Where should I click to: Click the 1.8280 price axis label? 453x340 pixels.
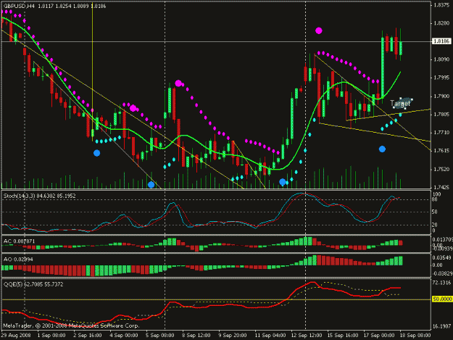point(441,23)
